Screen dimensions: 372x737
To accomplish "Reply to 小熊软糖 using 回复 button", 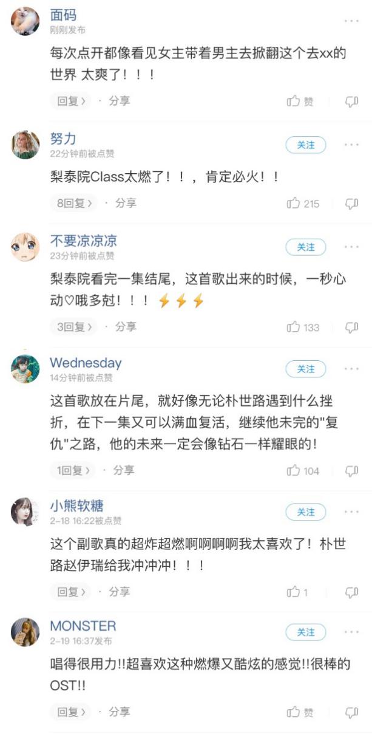I will 70,592.
